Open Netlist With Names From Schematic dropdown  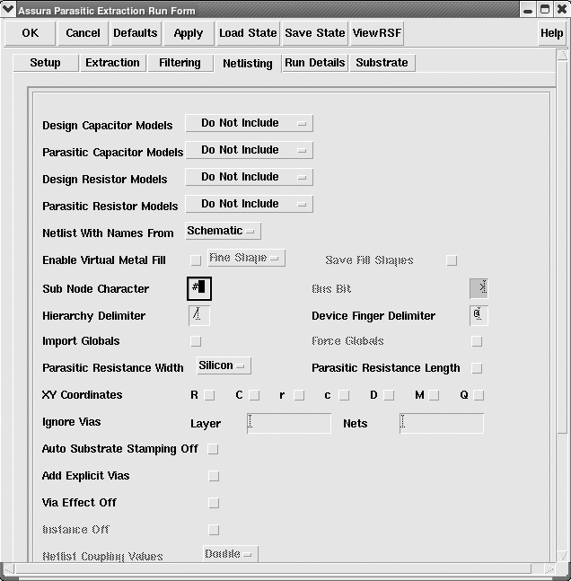[223, 231]
